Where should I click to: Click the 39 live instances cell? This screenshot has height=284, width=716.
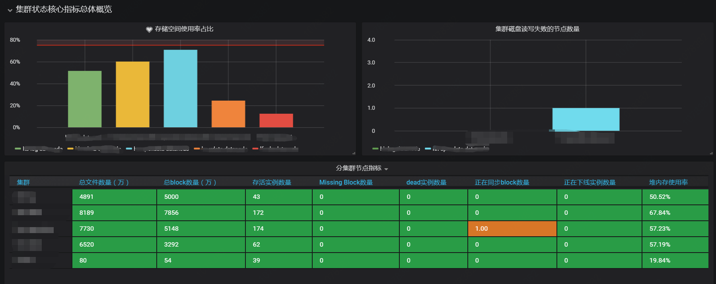[279, 261]
